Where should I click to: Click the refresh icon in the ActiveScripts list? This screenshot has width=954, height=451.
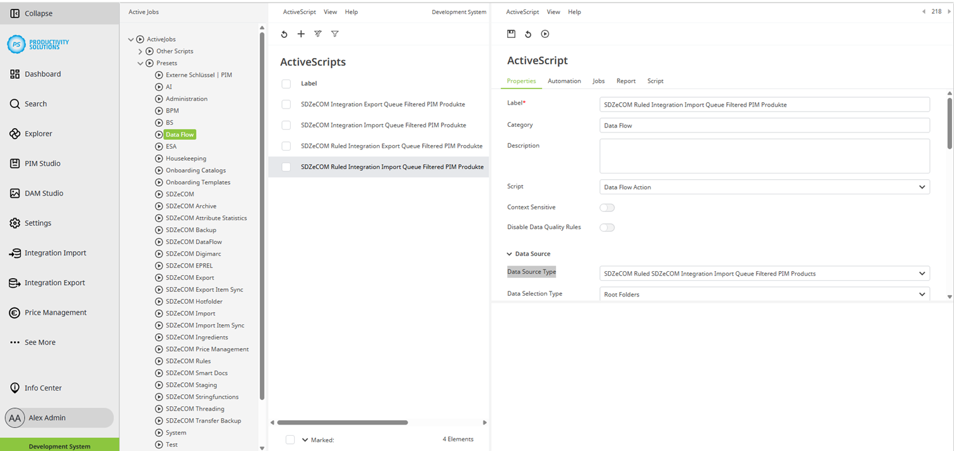(284, 33)
